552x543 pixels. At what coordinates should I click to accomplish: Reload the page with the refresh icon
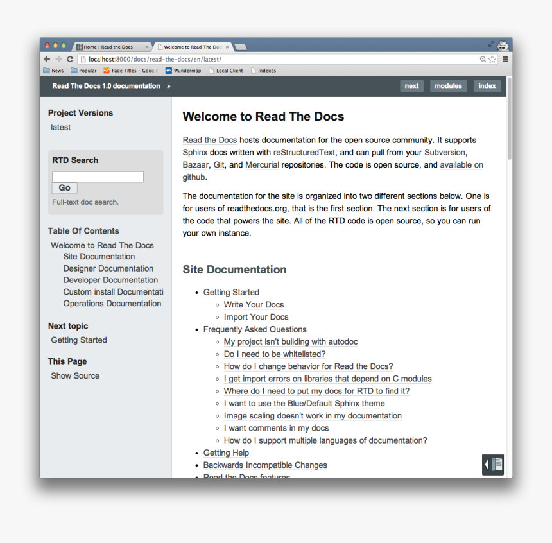(70, 59)
